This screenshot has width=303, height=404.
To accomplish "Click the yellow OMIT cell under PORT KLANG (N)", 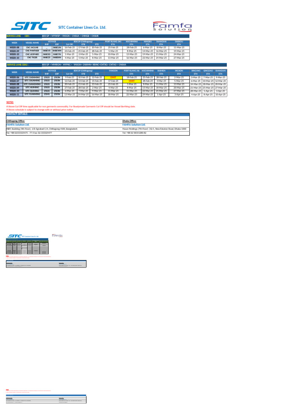I will 132,81.
